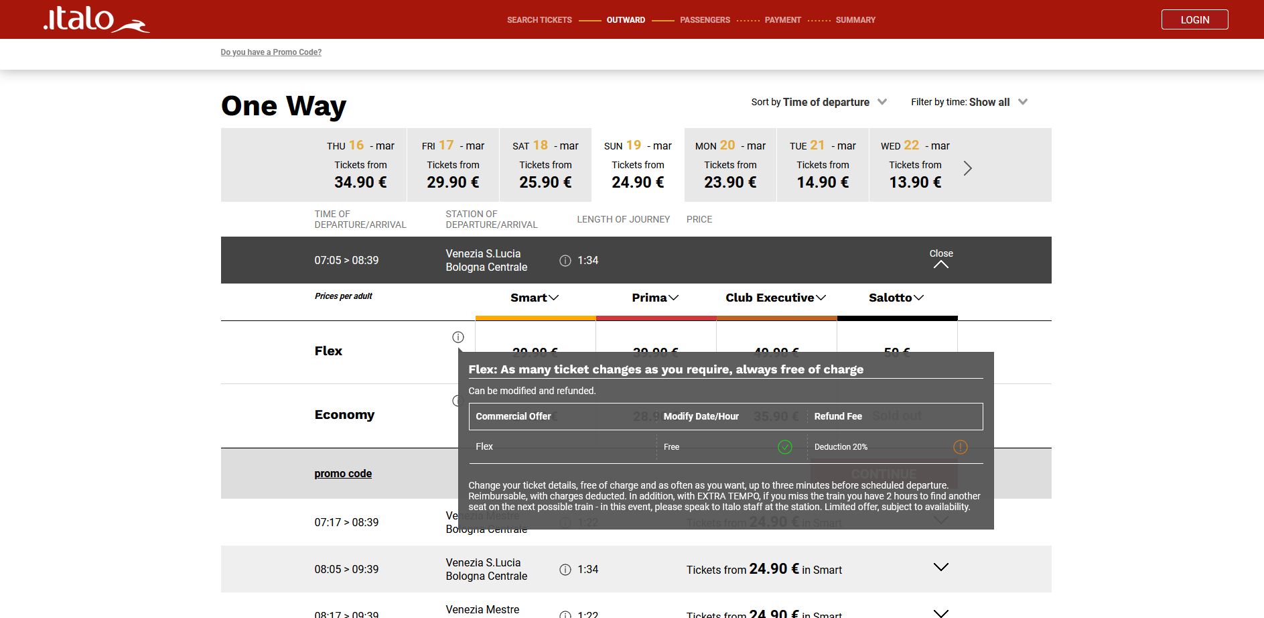This screenshot has height=618, width=1264.
Task: Click journey info icon for 07:05 train
Action: point(565,261)
